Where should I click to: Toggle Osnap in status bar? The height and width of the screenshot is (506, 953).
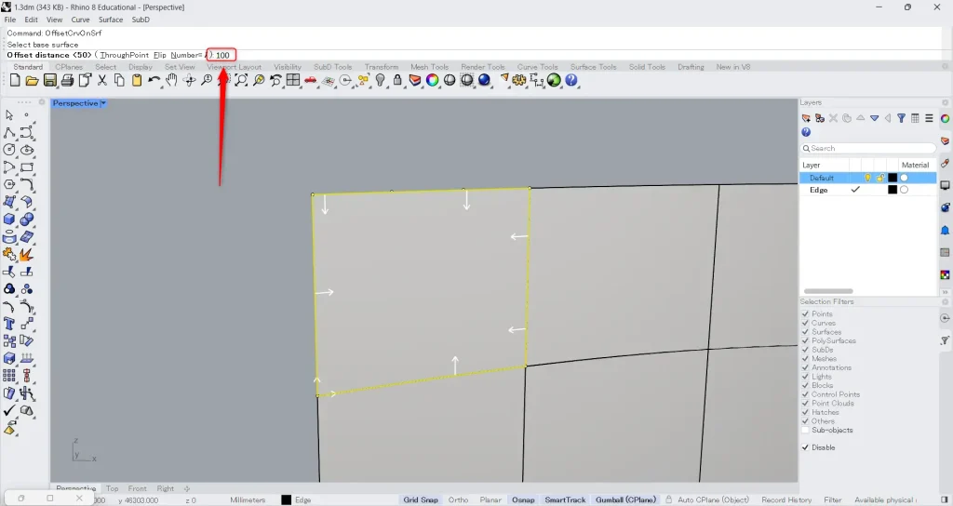pyautogui.click(x=523, y=499)
